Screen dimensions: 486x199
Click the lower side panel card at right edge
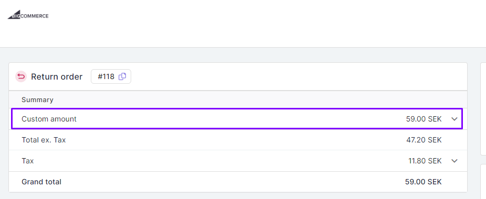coord(483,181)
